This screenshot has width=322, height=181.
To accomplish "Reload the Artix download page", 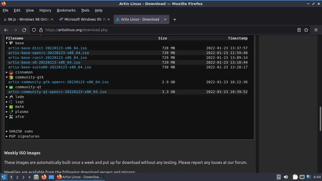I will [x=24, y=30].
